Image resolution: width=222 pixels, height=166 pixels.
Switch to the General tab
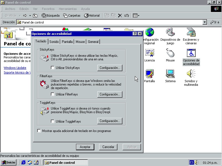pyautogui.click(x=93, y=42)
